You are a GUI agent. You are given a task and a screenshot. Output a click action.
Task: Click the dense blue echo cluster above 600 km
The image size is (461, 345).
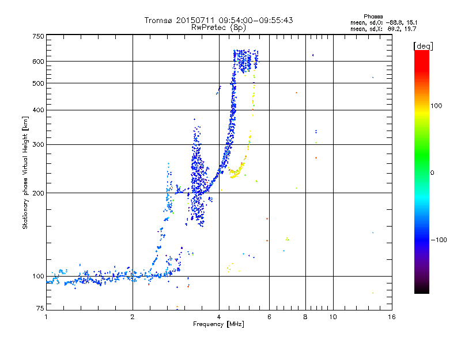click(246, 61)
